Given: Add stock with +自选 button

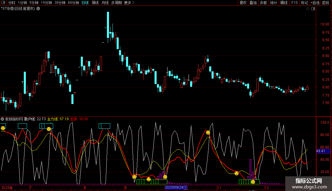Looking at the screenshot, I should click(315, 3).
